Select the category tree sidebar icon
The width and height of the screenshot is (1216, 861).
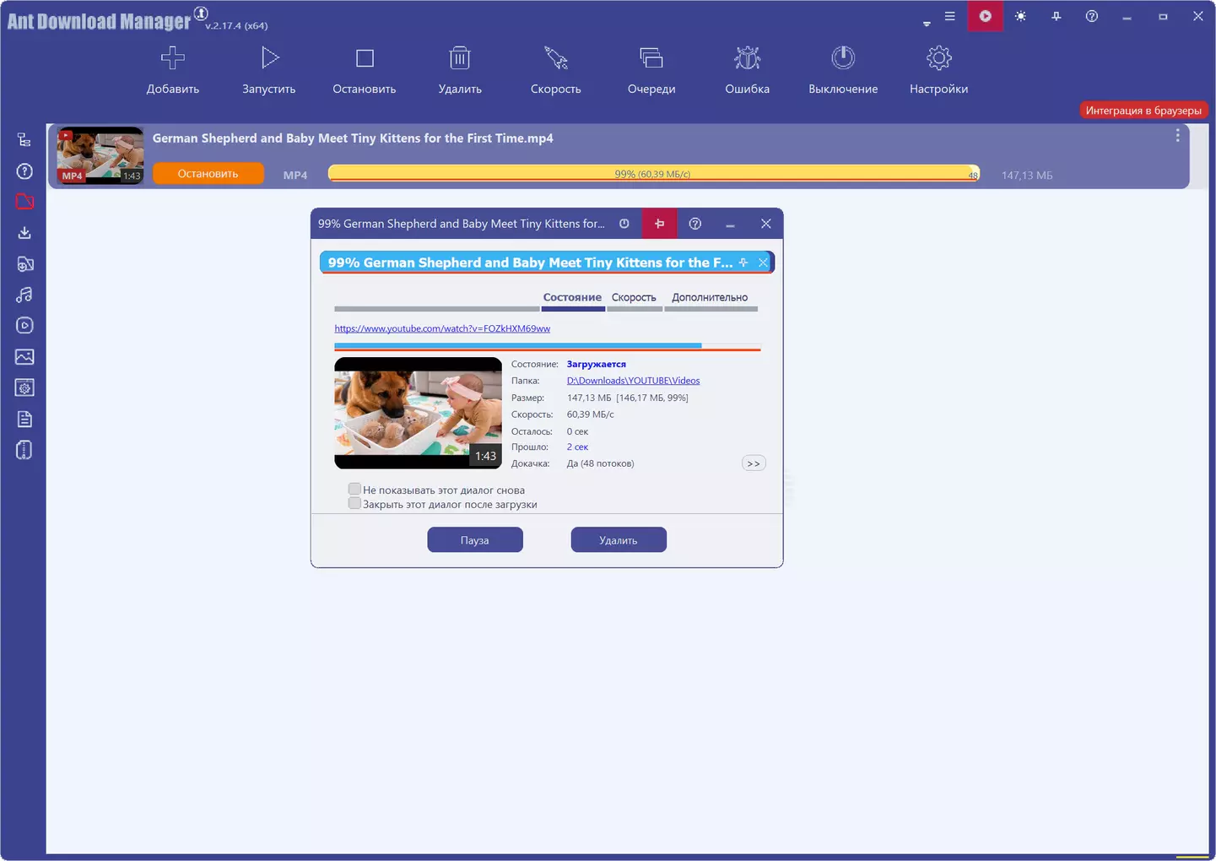[24, 140]
